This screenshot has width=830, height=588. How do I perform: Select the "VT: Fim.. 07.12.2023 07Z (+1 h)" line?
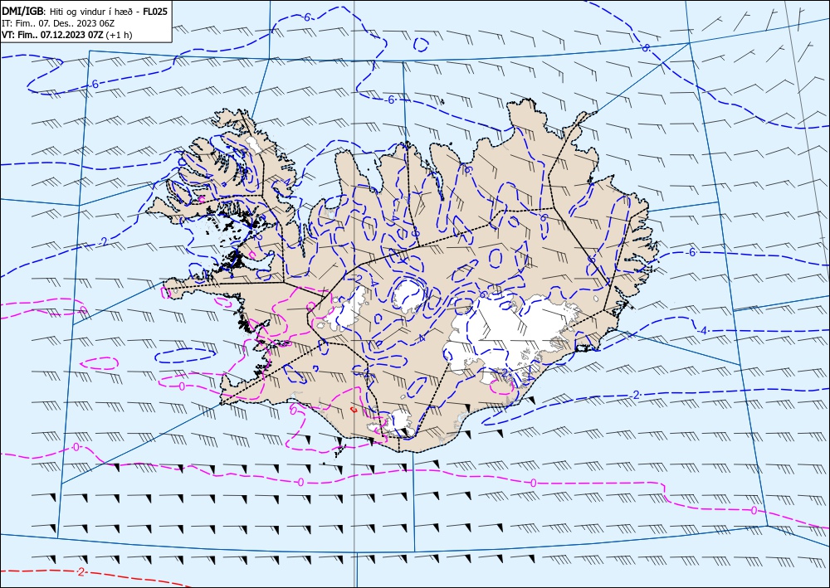point(67,35)
